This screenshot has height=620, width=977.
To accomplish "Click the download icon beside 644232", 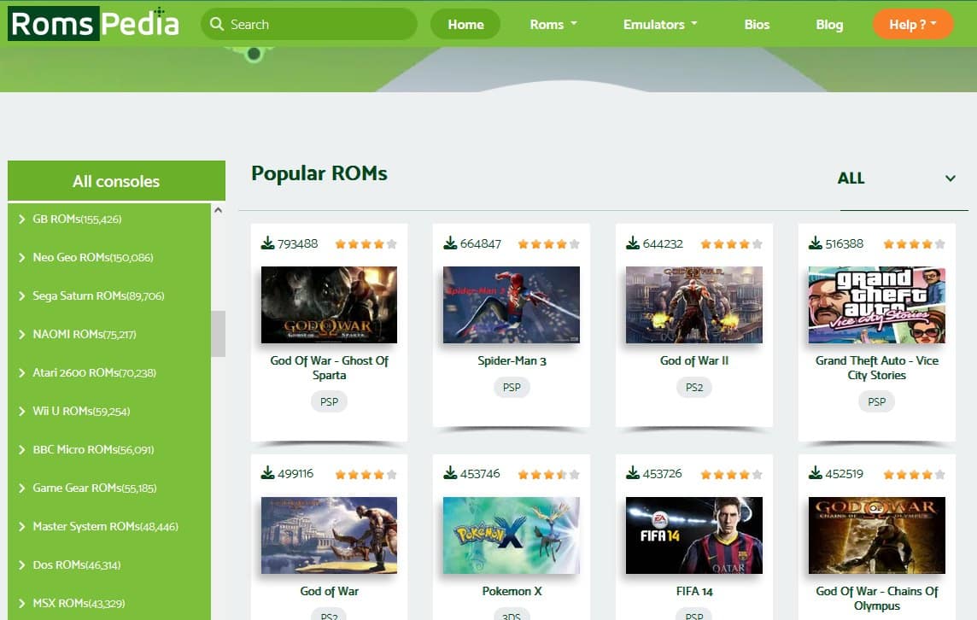I will pos(633,243).
